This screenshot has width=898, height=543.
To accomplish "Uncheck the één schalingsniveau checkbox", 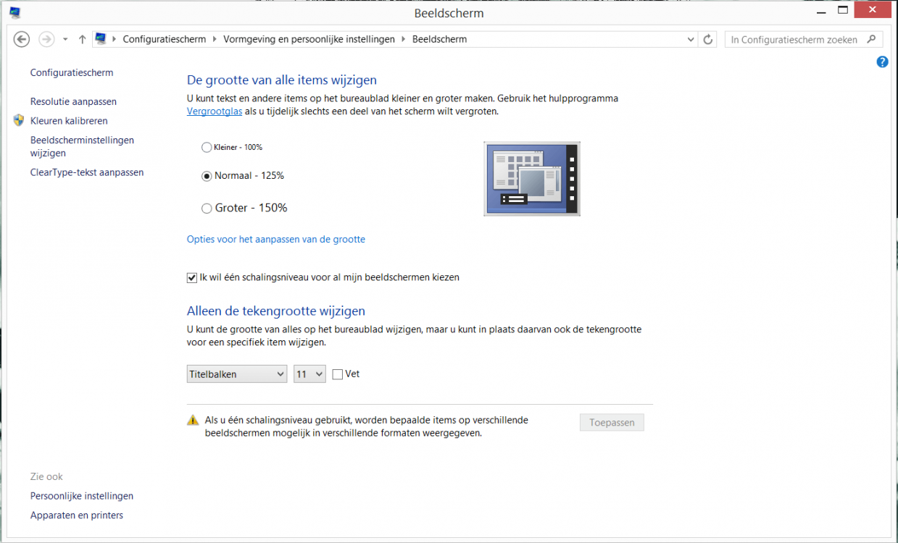I will [192, 277].
